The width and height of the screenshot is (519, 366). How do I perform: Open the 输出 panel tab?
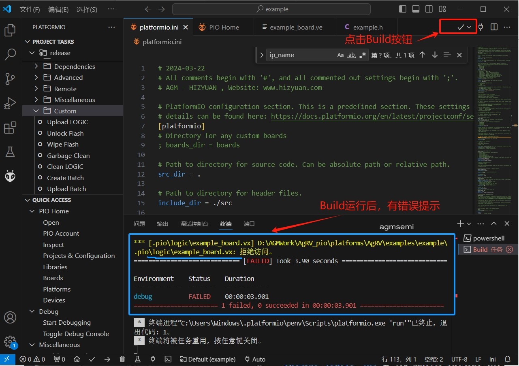(162, 224)
